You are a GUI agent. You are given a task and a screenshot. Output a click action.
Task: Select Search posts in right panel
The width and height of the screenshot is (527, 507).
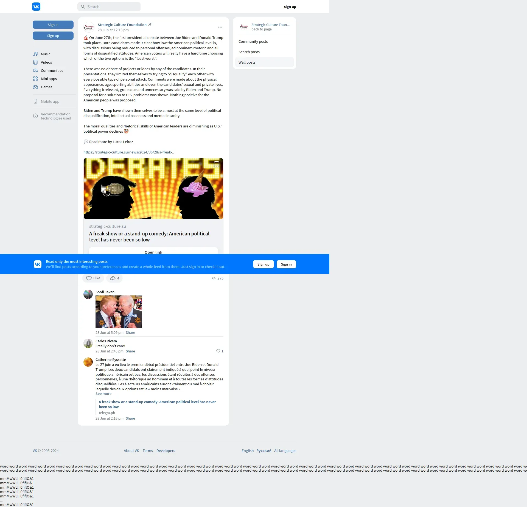[249, 52]
